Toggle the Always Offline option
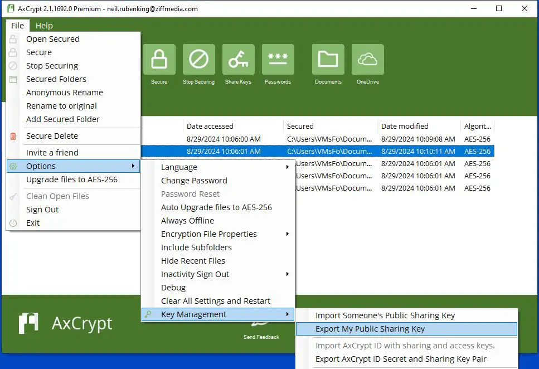 coord(218,221)
